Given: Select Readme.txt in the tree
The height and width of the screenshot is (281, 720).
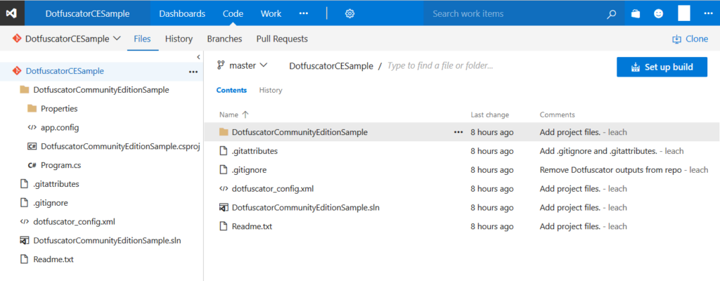Looking at the screenshot, I should (53, 259).
